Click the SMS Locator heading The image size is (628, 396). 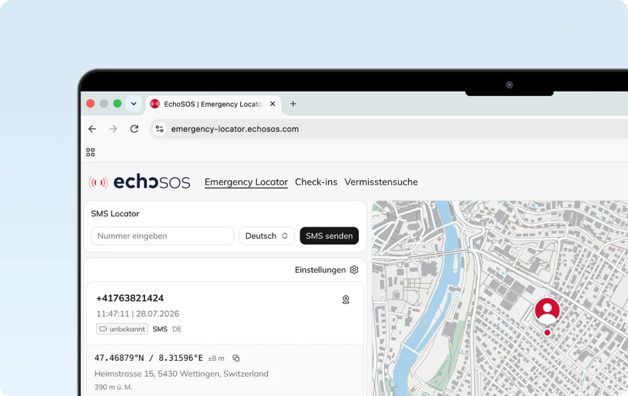click(x=115, y=214)
